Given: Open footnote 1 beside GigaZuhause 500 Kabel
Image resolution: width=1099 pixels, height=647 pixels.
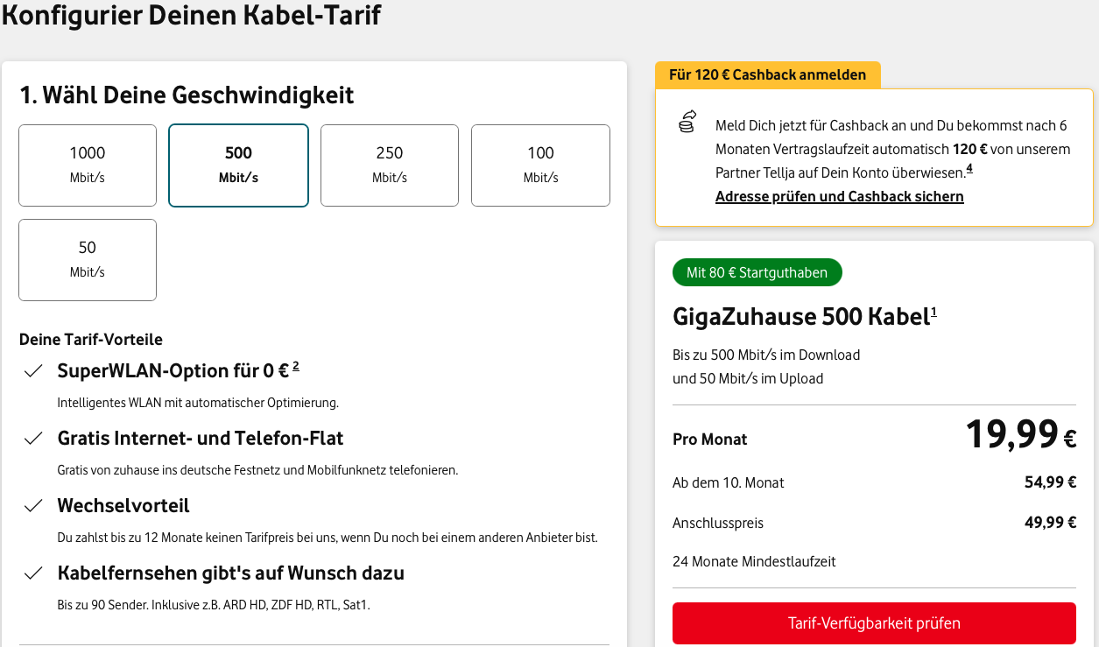Looking at the screenshot, I should (933, 311).
